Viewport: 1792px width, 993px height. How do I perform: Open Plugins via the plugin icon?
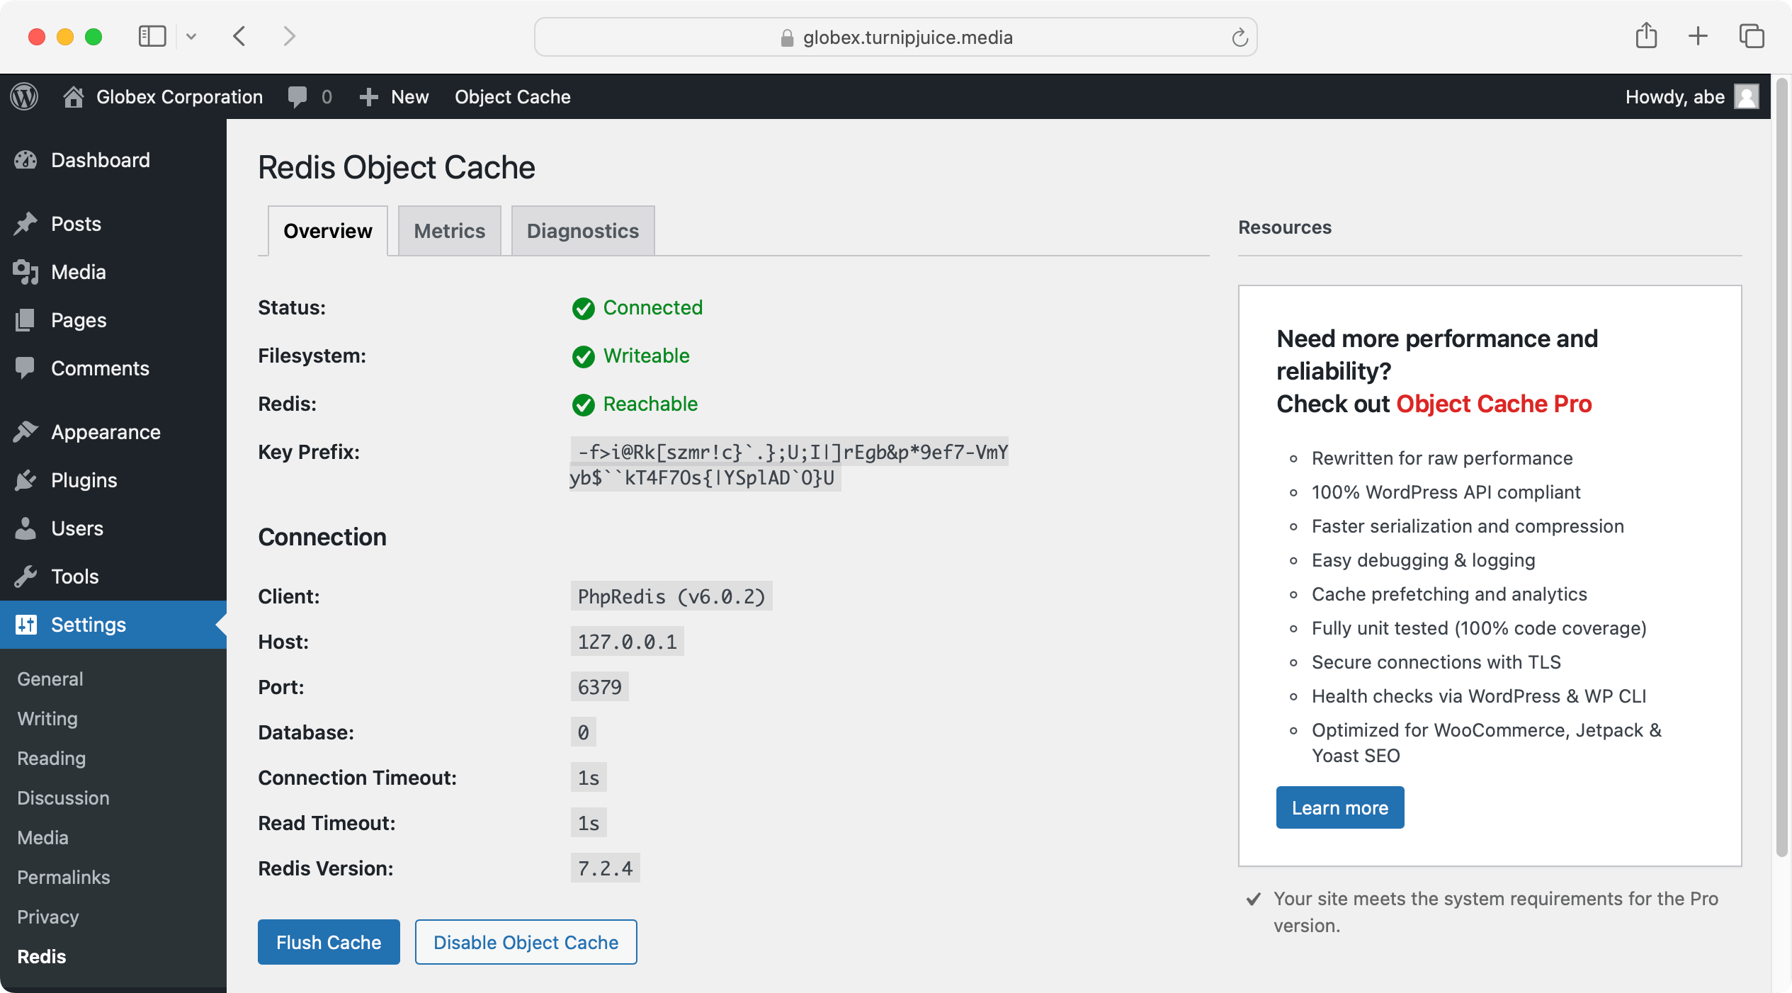point(26,480)
